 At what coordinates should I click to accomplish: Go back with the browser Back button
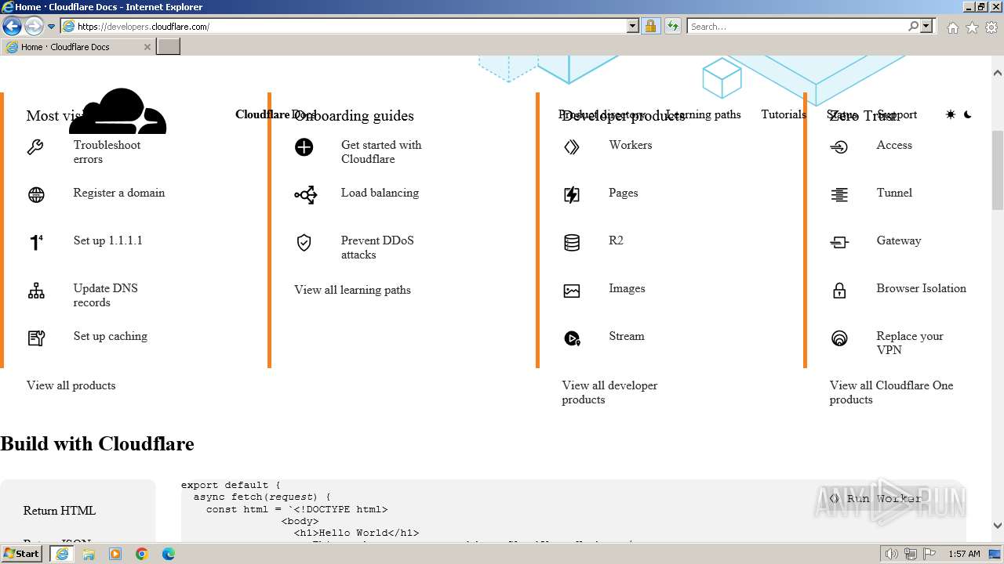pos(12,26)
